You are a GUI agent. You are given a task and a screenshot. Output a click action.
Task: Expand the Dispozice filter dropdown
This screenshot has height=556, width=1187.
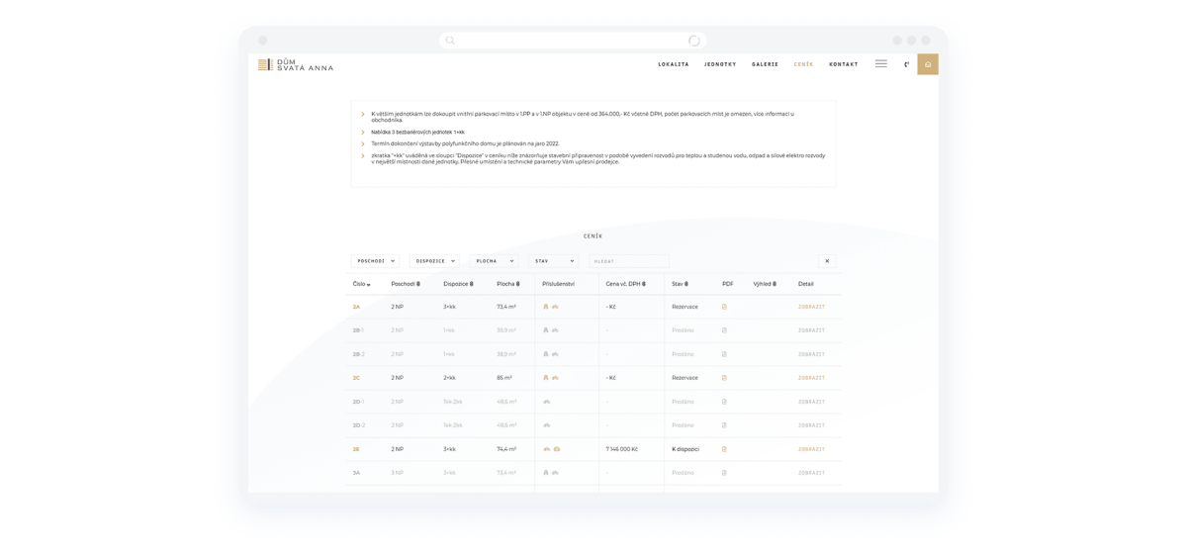point(434,261)
